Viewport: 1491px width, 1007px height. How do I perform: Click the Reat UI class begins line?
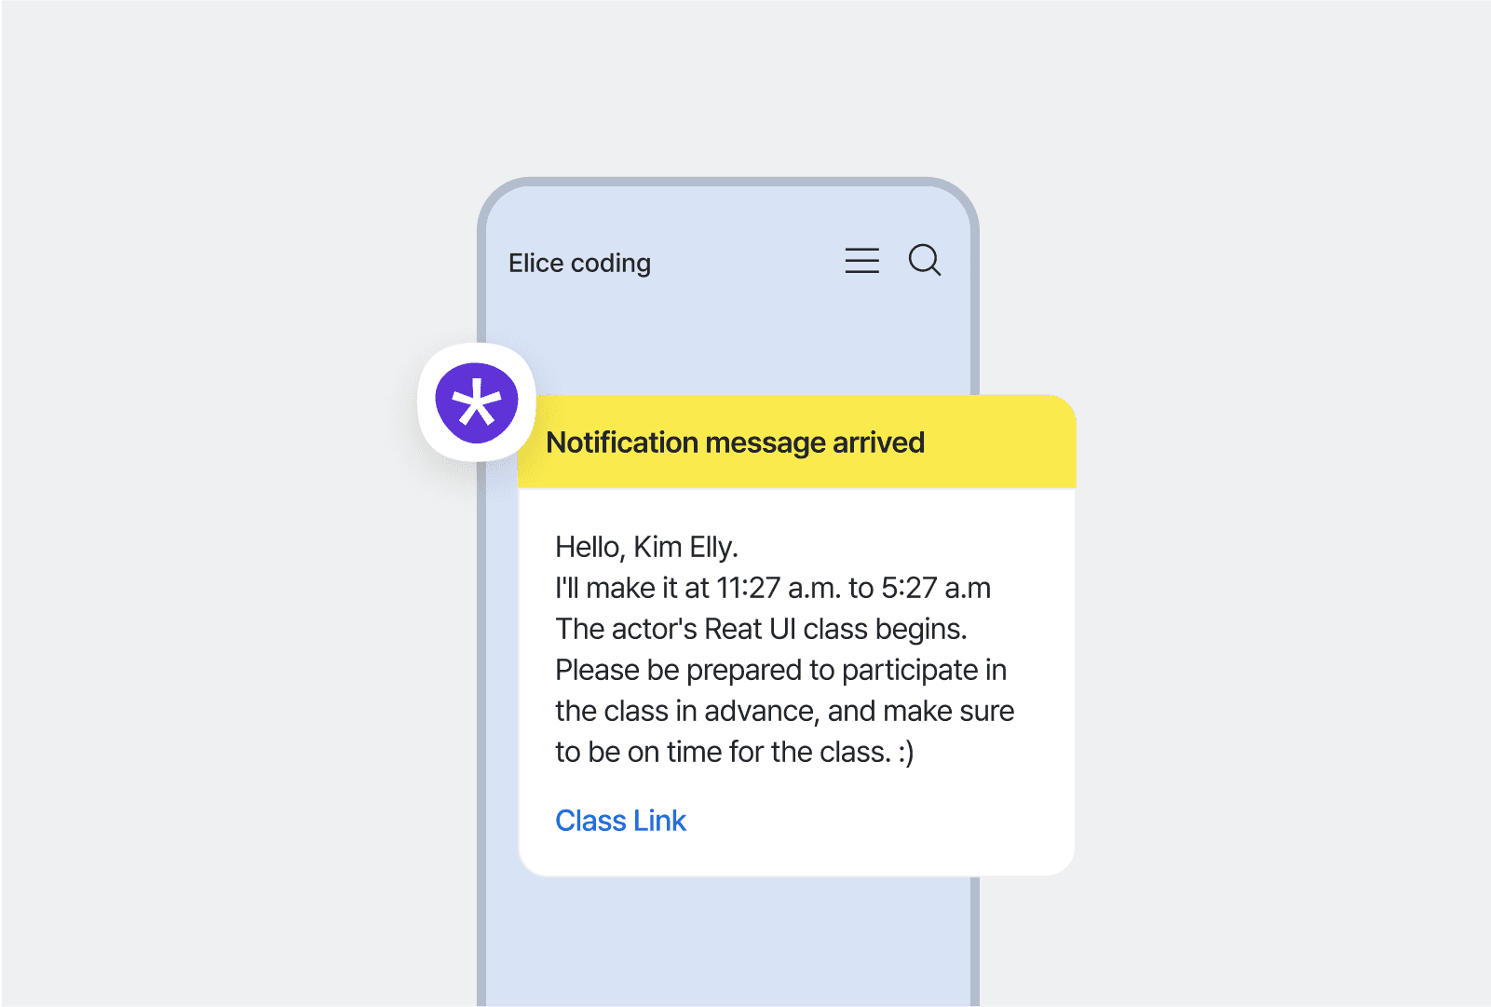coord(761,629)
